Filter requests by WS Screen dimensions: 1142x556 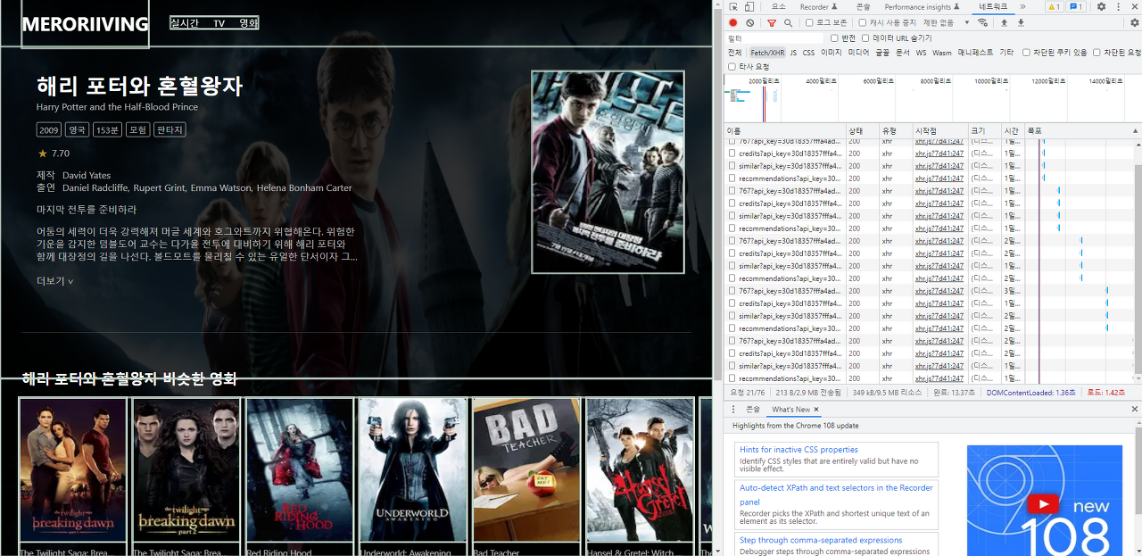[x=921, y=53]
